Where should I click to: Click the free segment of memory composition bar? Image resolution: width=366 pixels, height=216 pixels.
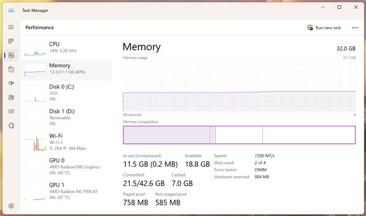(309, 135)
